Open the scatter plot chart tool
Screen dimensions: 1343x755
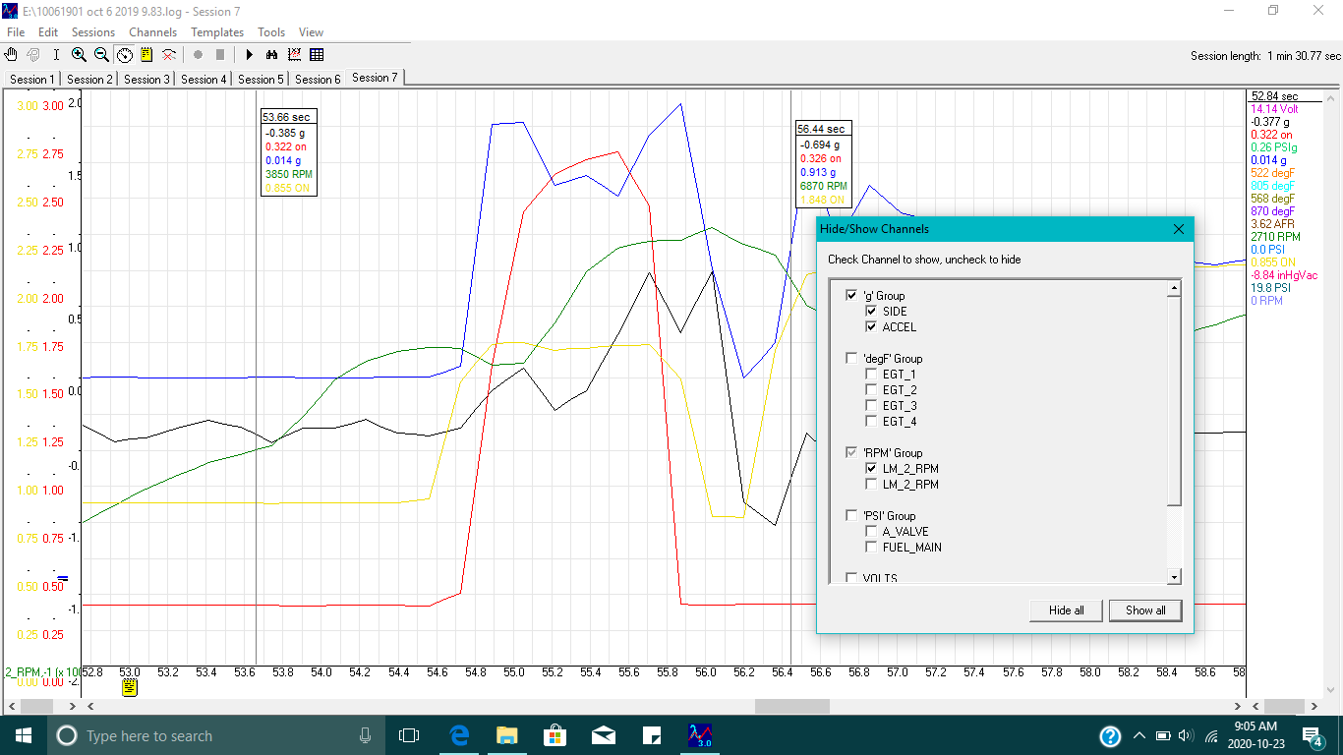point(294,55)
